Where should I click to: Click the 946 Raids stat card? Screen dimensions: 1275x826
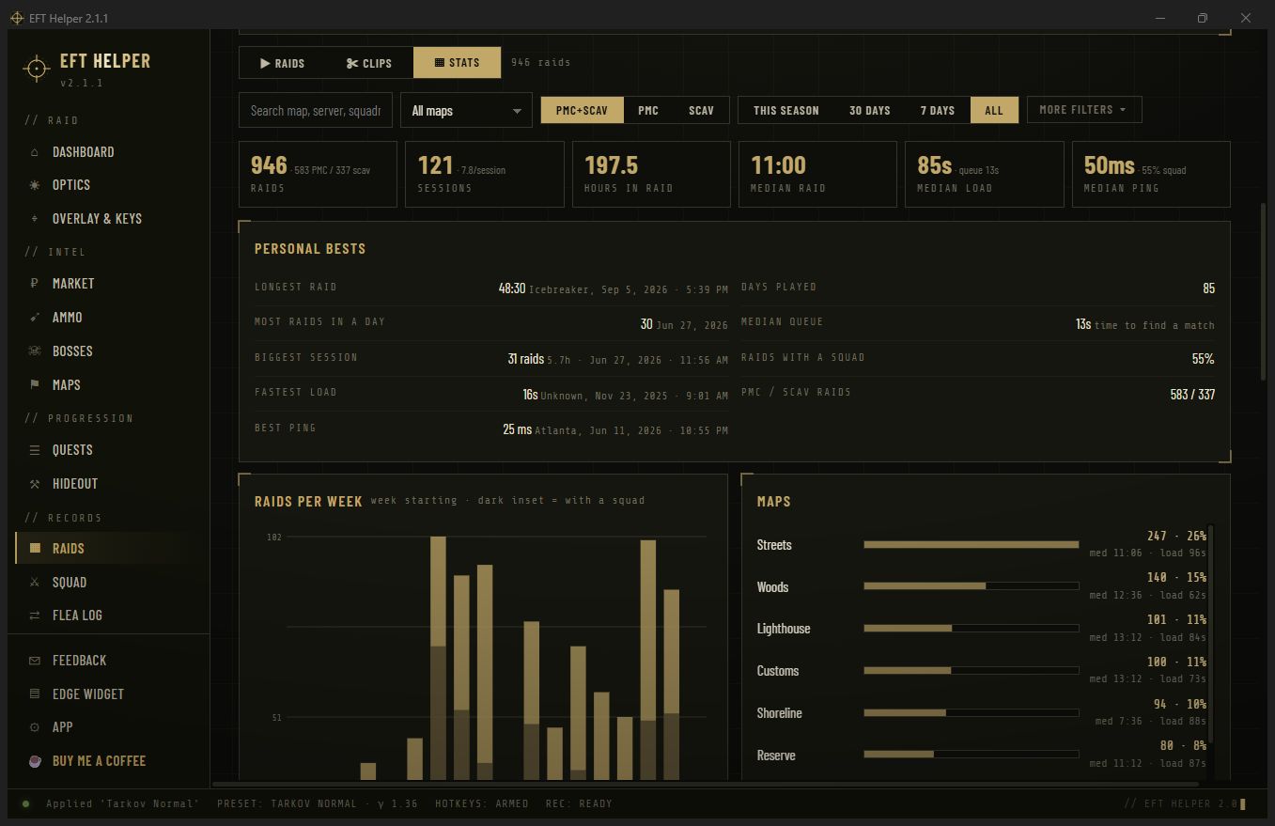318,174
